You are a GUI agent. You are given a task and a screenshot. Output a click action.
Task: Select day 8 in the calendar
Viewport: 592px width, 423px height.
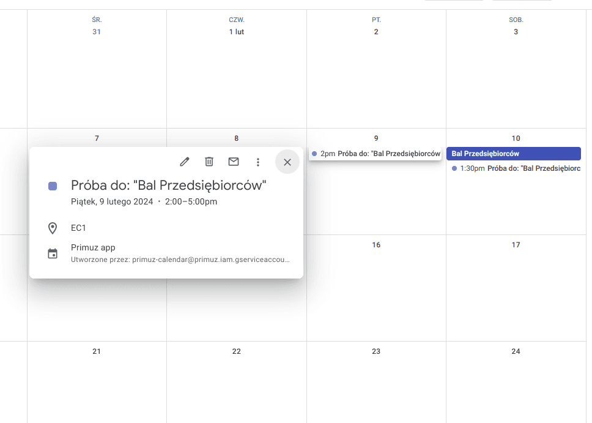(x=236, y=138)
